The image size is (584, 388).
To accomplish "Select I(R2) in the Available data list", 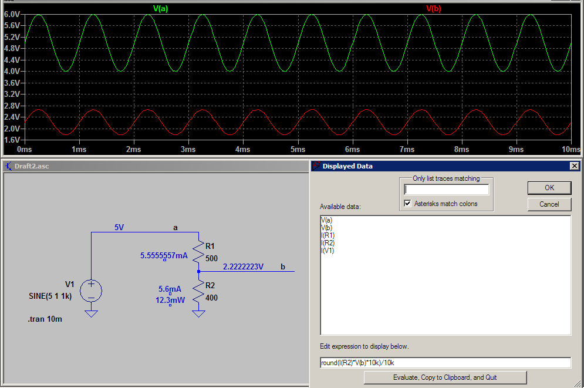I will [328, 242].
